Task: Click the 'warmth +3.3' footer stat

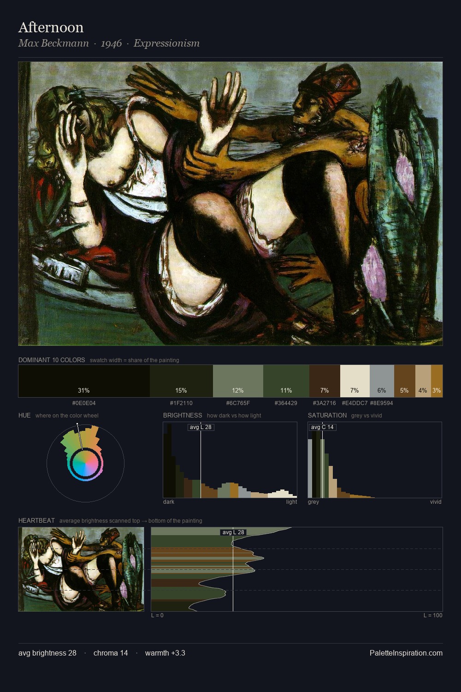Action: tap(165, 653)
